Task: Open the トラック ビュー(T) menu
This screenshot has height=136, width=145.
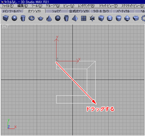Action: point(108,6)
